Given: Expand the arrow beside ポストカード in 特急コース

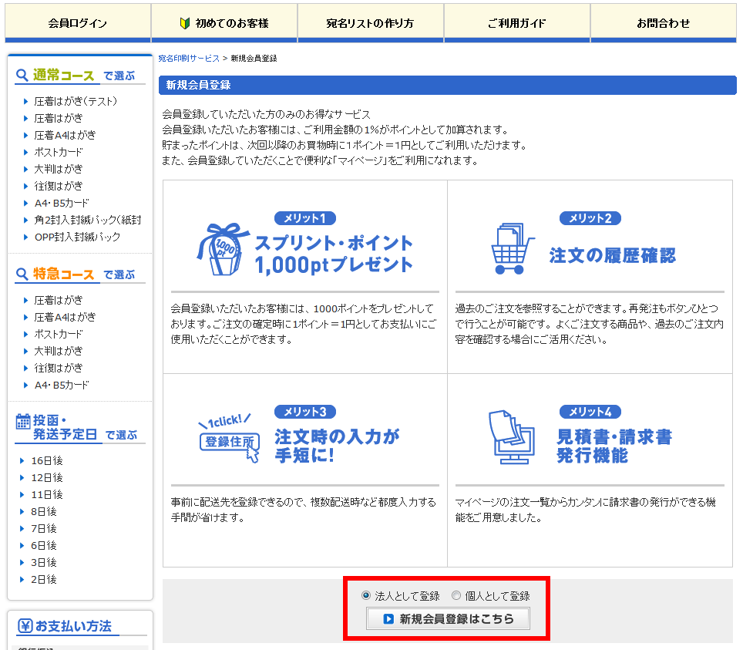Looking at the screenshot, I should click(25, 334).
